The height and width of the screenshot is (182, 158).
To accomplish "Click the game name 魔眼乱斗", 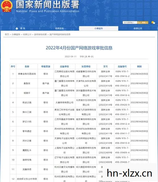I will tap(27, 150).
